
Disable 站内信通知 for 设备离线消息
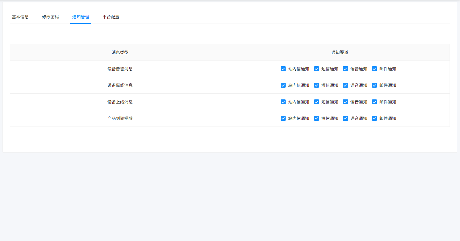click(x=283, y=85)
